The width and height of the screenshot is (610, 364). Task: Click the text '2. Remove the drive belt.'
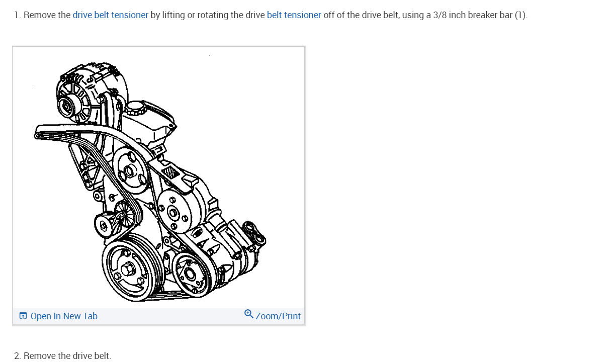click(x=62, y=356)
